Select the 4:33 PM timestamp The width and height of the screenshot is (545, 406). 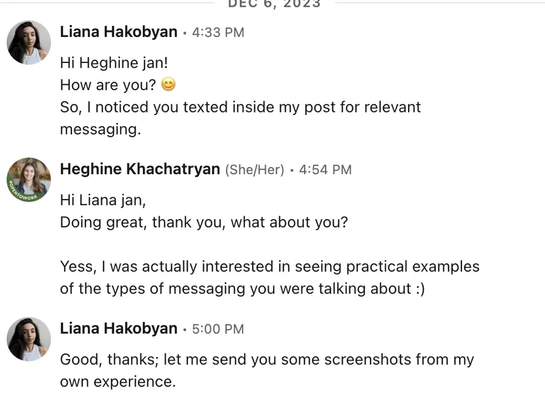point(218,33)
